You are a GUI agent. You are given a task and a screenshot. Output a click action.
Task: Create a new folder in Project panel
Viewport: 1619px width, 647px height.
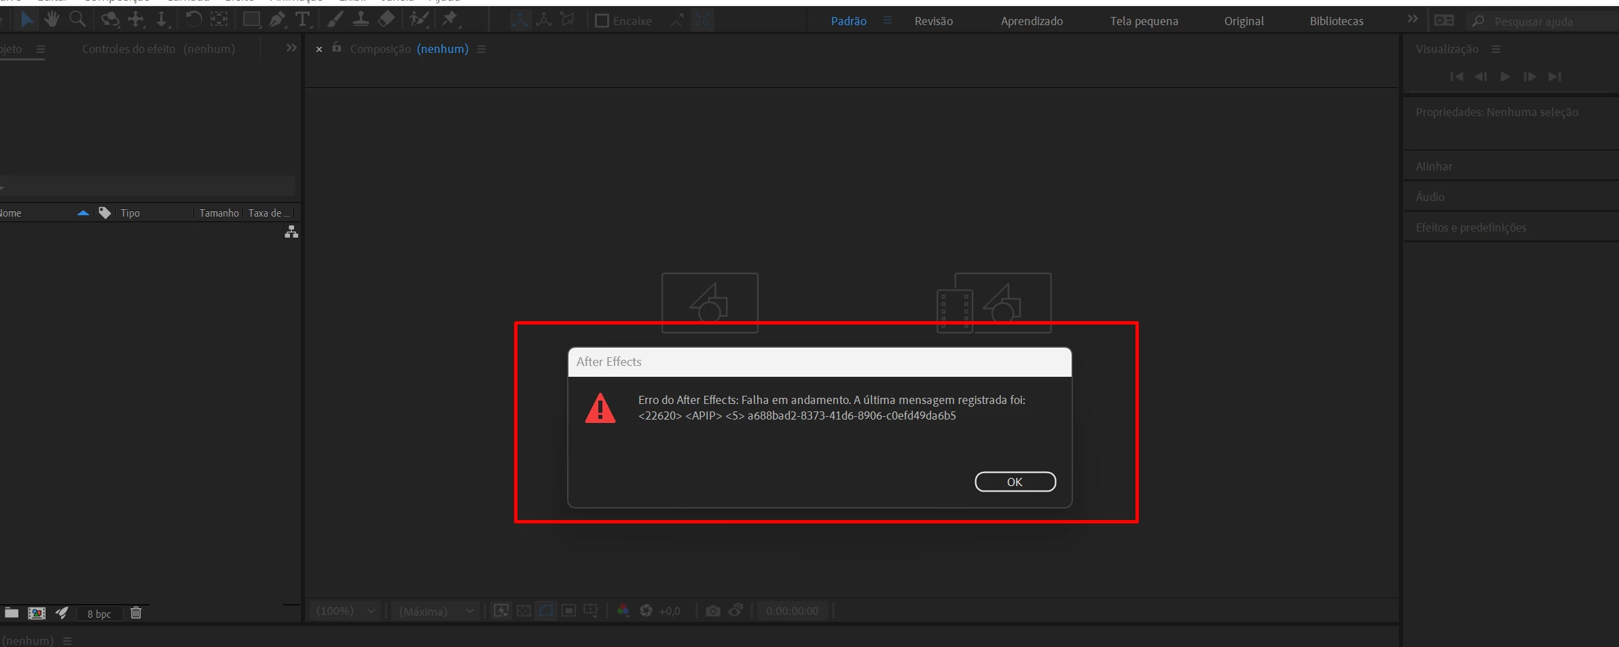coord(12,613)
